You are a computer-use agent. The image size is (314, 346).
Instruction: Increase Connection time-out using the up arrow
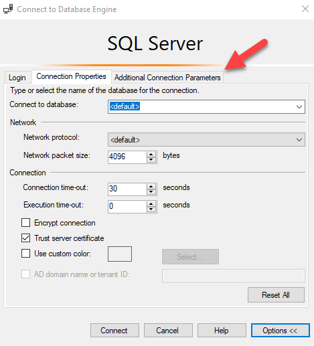pos(151,187)
